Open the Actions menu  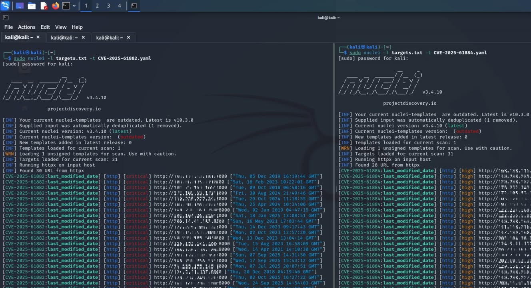coord(26,27)
